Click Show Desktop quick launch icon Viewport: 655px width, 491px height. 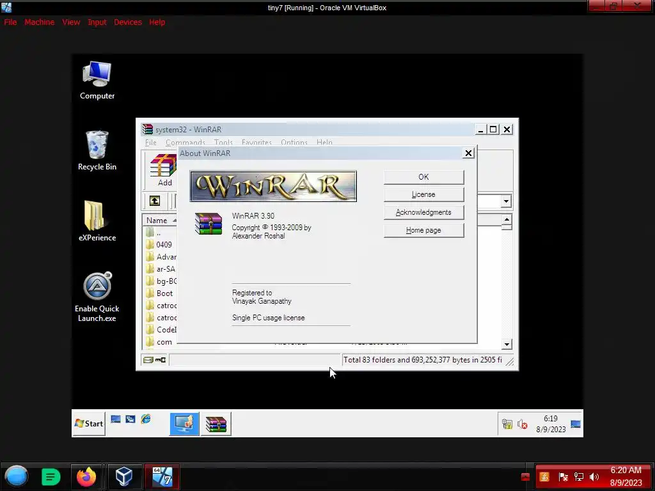pyautogui.click(x=116, y=419)
